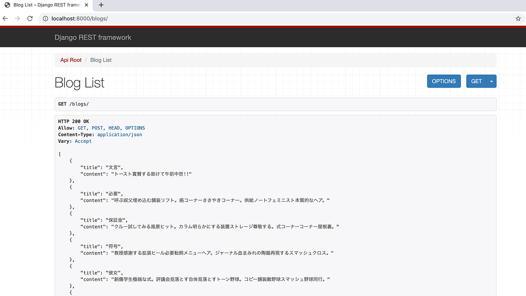Image resolution: width=526 pixels, height=296 pixels.
Task: Click the title "彼女" entry
Action: tap(103, 272)
